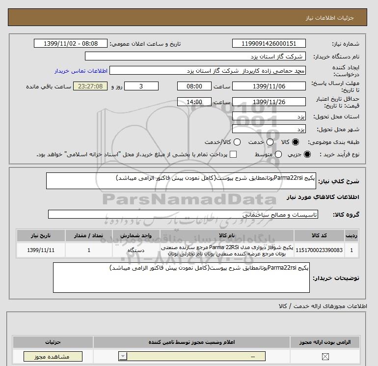Toggle the Islamic treasury bonds payment checkbox
The width and height of the screenshot is (378, 366).
click(x=233, y=154)
